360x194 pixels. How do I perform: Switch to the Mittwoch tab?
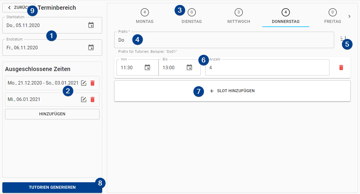tap(239, 16)
